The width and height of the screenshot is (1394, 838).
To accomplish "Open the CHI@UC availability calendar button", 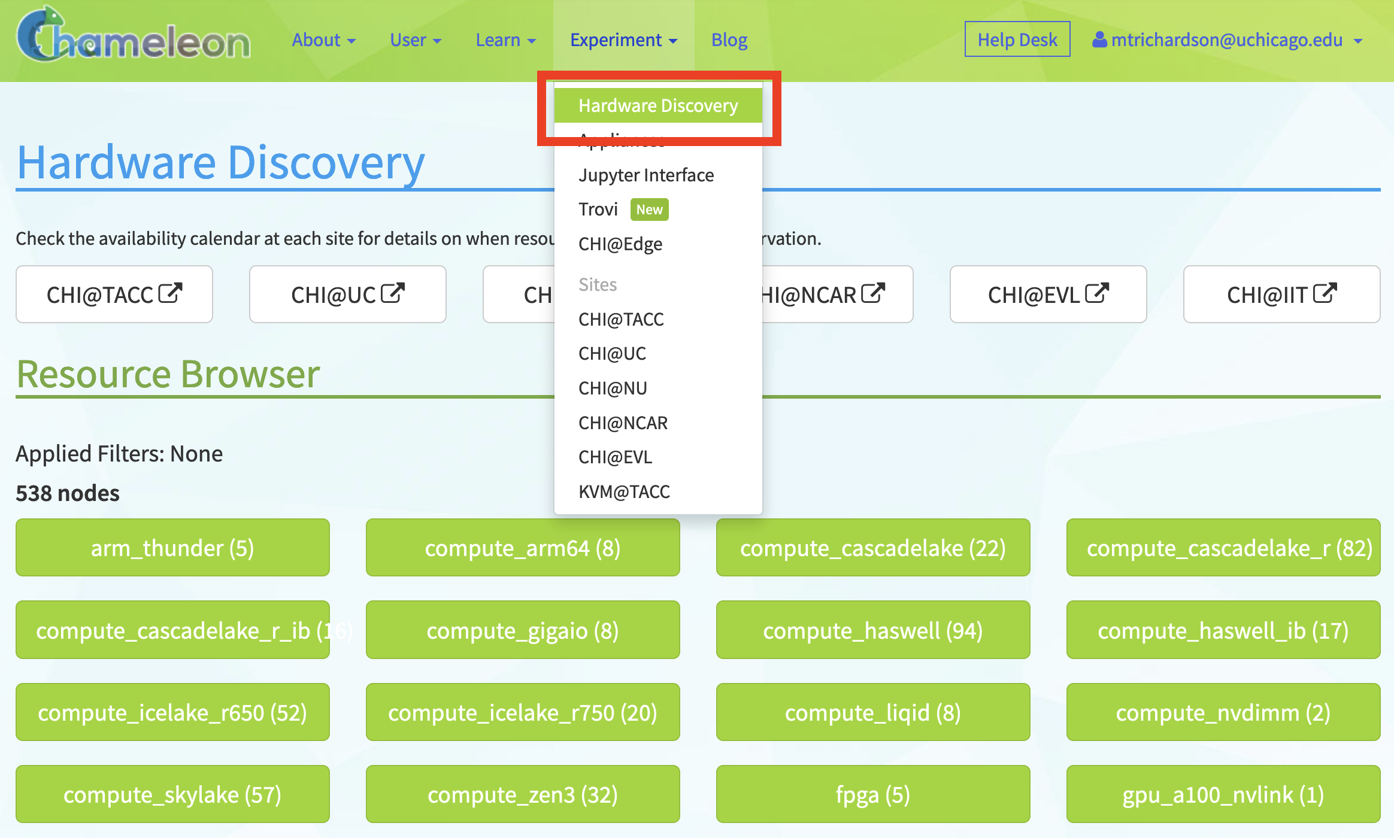I will click(x=348, y=294).
